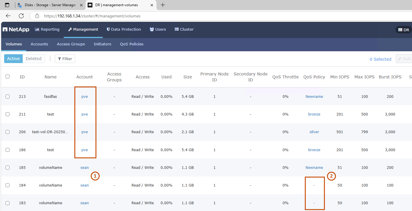412x211 pixels.
Task: Go to the QoS Policies sub-tab
Action: (x=132, y=44)
